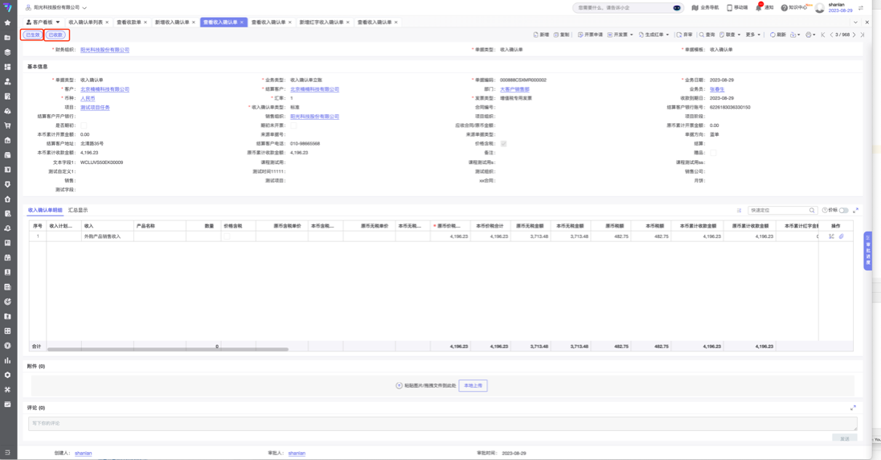Click the attachment paperclip icon in row 1
Image resolution: width=881 pixels, height=460 pixels.
tap(841, 236)
